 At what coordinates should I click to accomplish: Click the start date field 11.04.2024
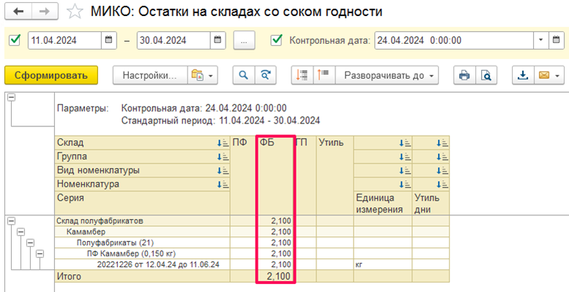tap(64, 40)
